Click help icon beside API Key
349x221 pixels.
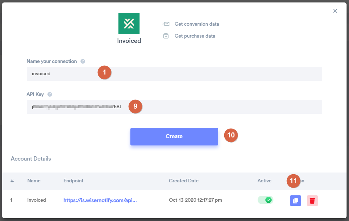(x=50, y=94)
